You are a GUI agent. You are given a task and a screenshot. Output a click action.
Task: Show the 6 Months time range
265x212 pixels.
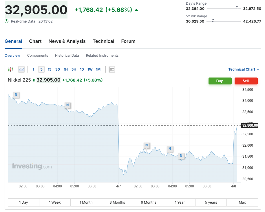[x=149, y=202]
